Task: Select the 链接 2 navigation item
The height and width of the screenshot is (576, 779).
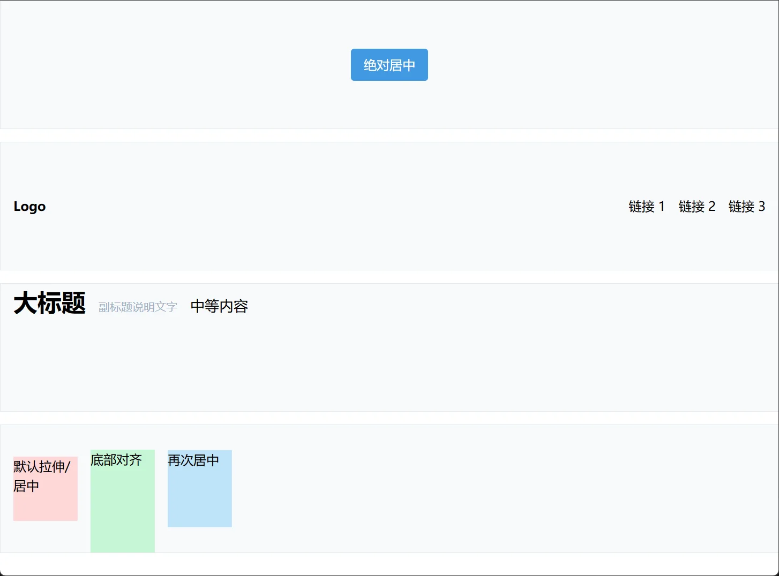Action: click(696, 207)
